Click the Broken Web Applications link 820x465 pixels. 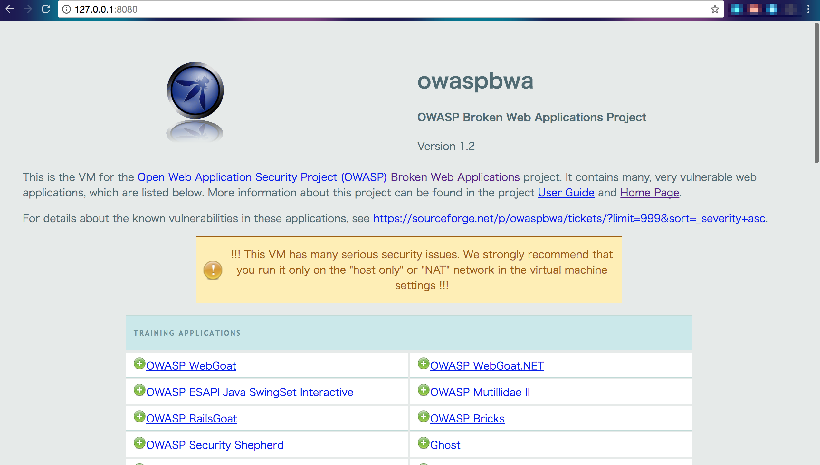tap(454, 177)
